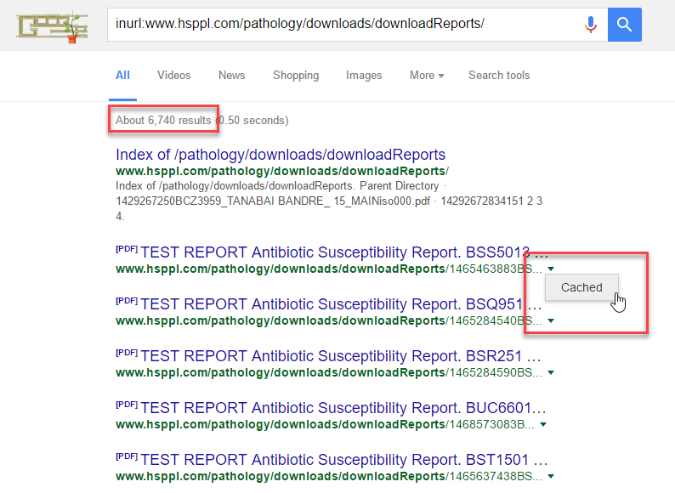Expand the arrow beside the 1465284540BS URL

(551, 320)
